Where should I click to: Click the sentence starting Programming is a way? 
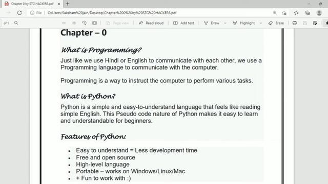click(x=157, y=81)
